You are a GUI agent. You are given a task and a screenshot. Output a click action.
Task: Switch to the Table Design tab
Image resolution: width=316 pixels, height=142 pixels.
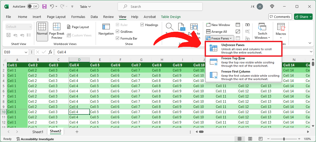coord(171,17)
